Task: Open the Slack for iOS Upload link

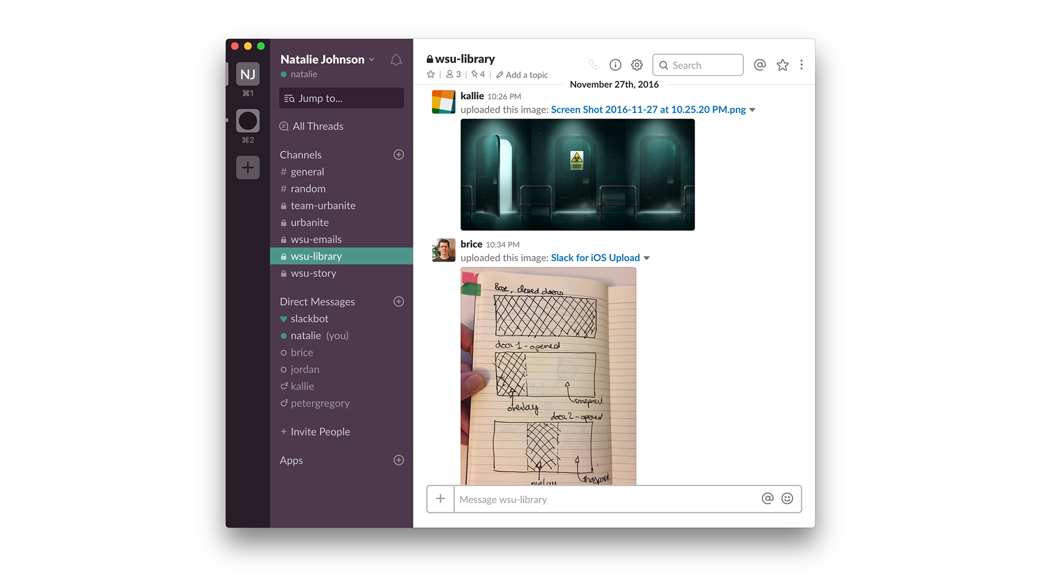Action: 595,258
